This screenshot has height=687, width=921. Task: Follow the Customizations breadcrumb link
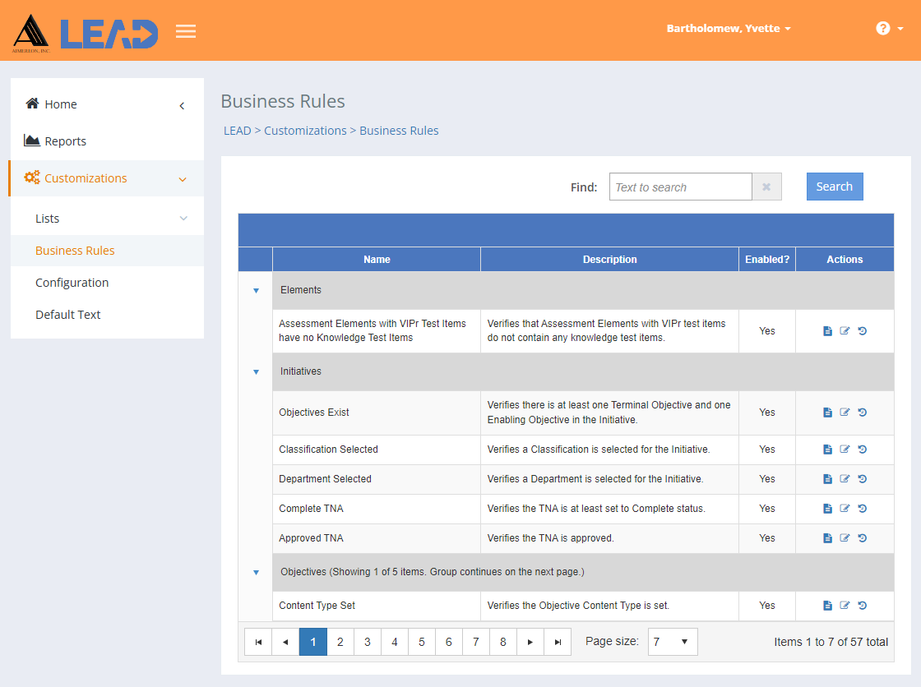(305, 131)
